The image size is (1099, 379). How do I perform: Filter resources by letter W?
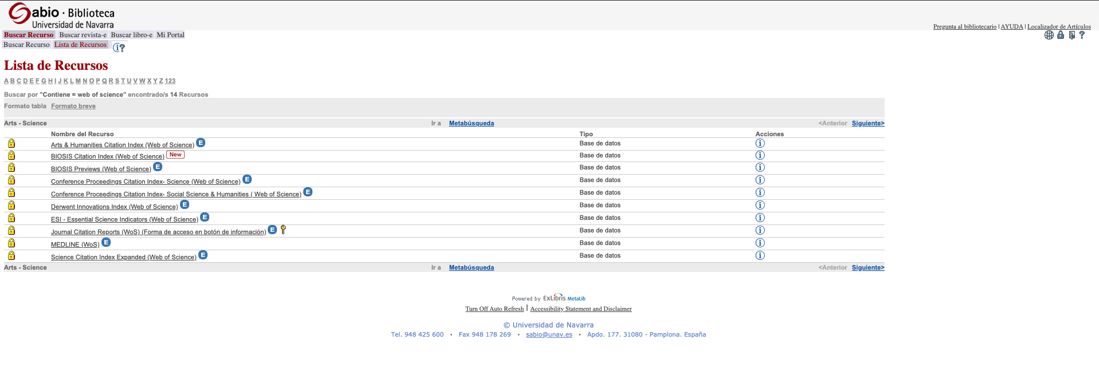pos(142,81)
